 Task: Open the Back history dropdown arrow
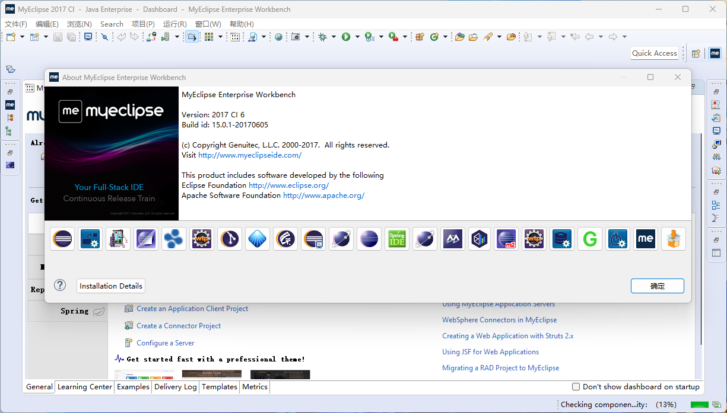click(x=601, y=37)
